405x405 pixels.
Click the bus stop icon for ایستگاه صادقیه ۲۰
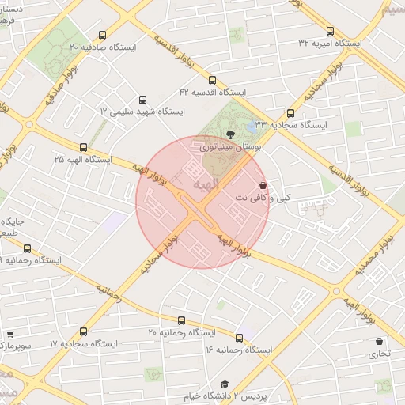[x=103, y=35]
